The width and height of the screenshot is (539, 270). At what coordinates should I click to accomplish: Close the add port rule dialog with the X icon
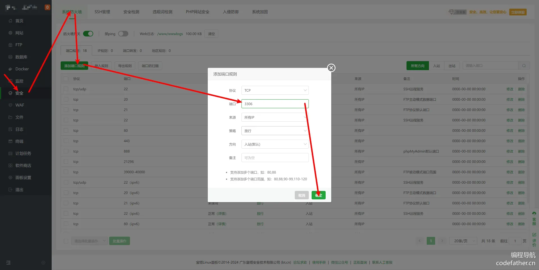331,68
